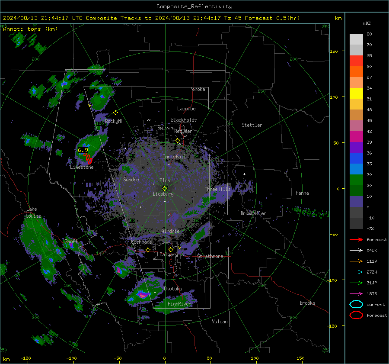The height and width of the screenshot is (364, 389).
Task: Click the Airdrie city label
Action: pyautogui.click(x=170, y=231)
